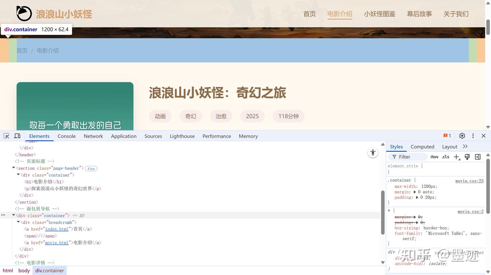Close the DevTools panel
Viewport: 491px width, 275px height.
click(483, 136)
